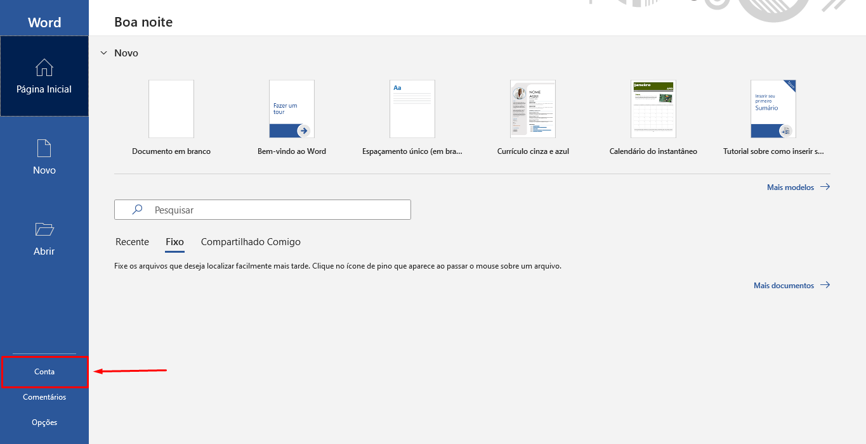This screenshot has height=444, width=866.
Task: Click the arrow next to Mais documentos
Action: click(825, 285)
